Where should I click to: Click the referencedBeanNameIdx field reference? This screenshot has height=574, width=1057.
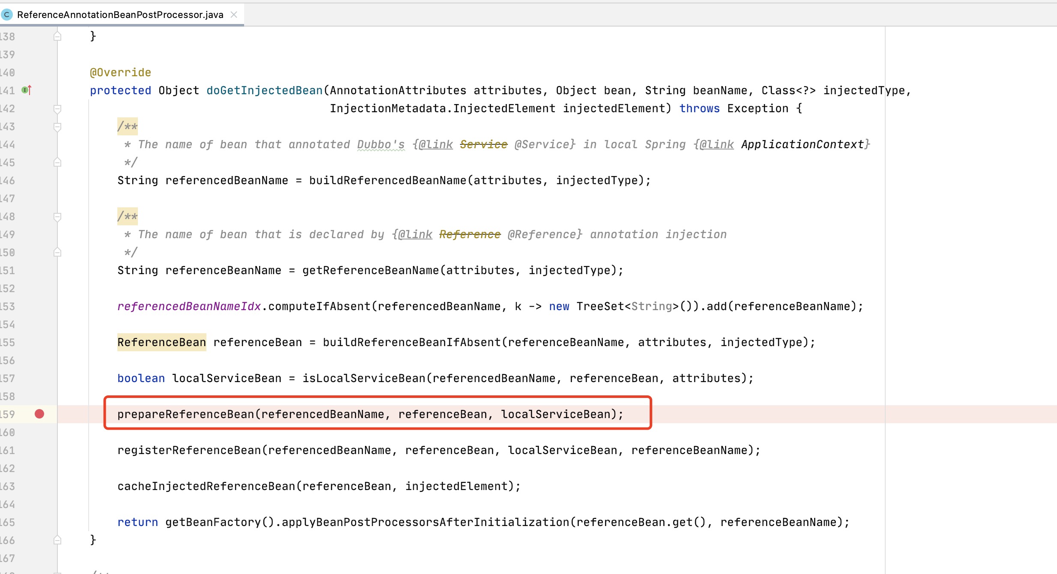pyautogui.click(x=189, y=307)
